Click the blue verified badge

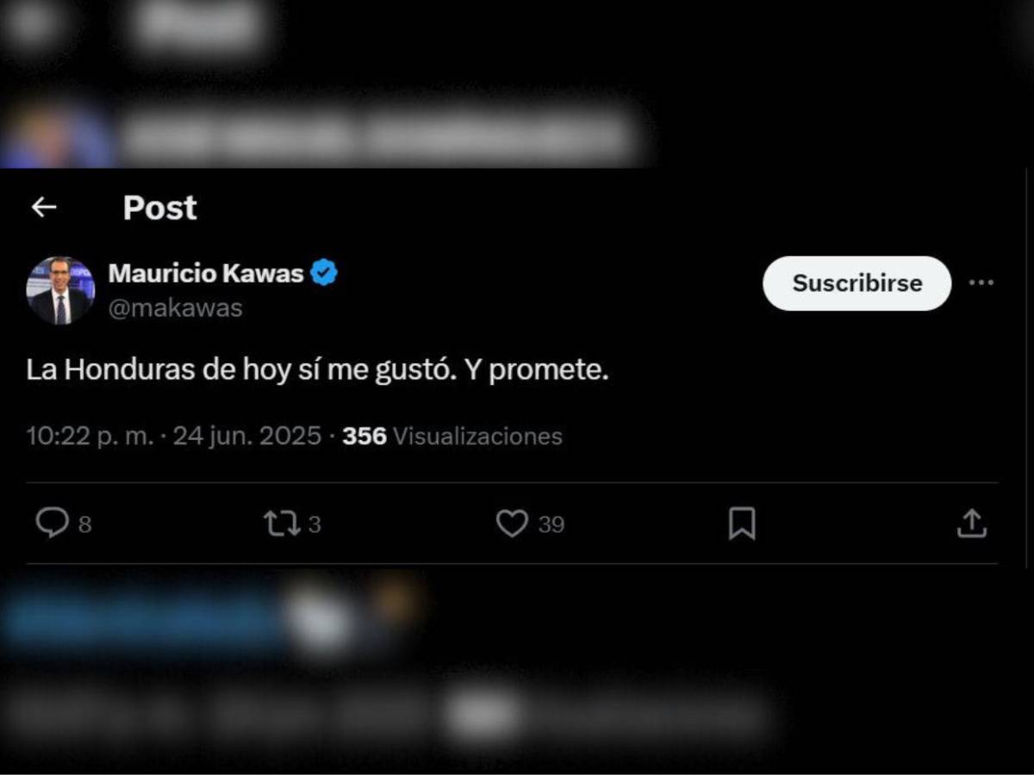[x=324, y=274]
